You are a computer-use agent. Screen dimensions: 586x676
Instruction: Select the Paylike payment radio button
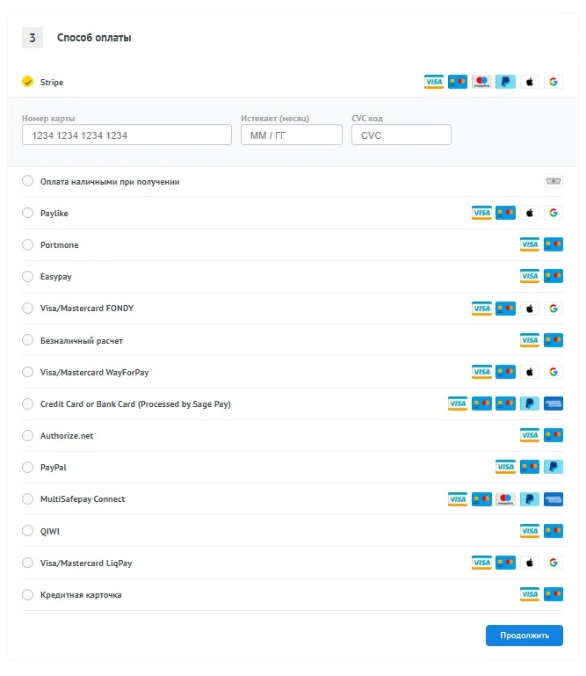27,214
